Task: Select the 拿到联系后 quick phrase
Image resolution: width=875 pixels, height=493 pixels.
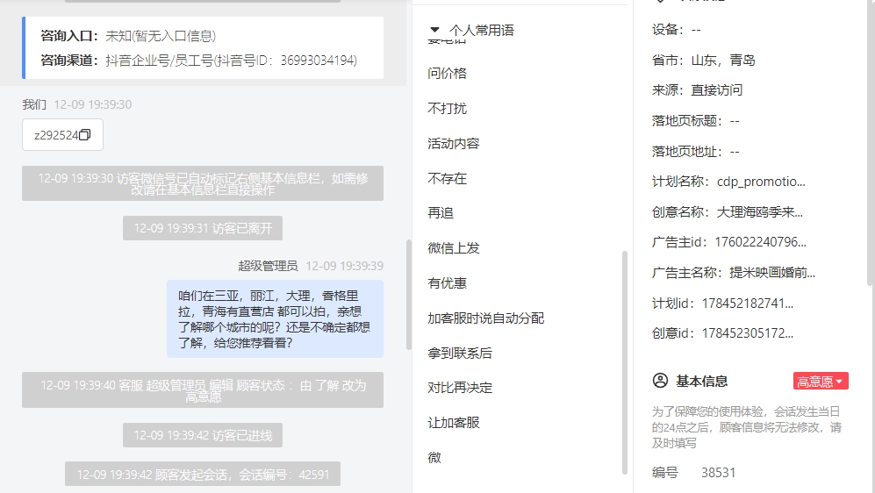Action: (x=460, y=353)
